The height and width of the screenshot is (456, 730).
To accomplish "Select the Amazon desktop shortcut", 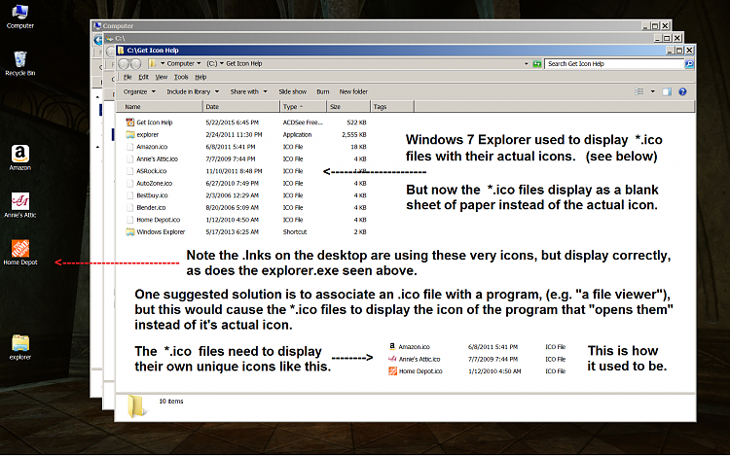I will click(20, 158).
